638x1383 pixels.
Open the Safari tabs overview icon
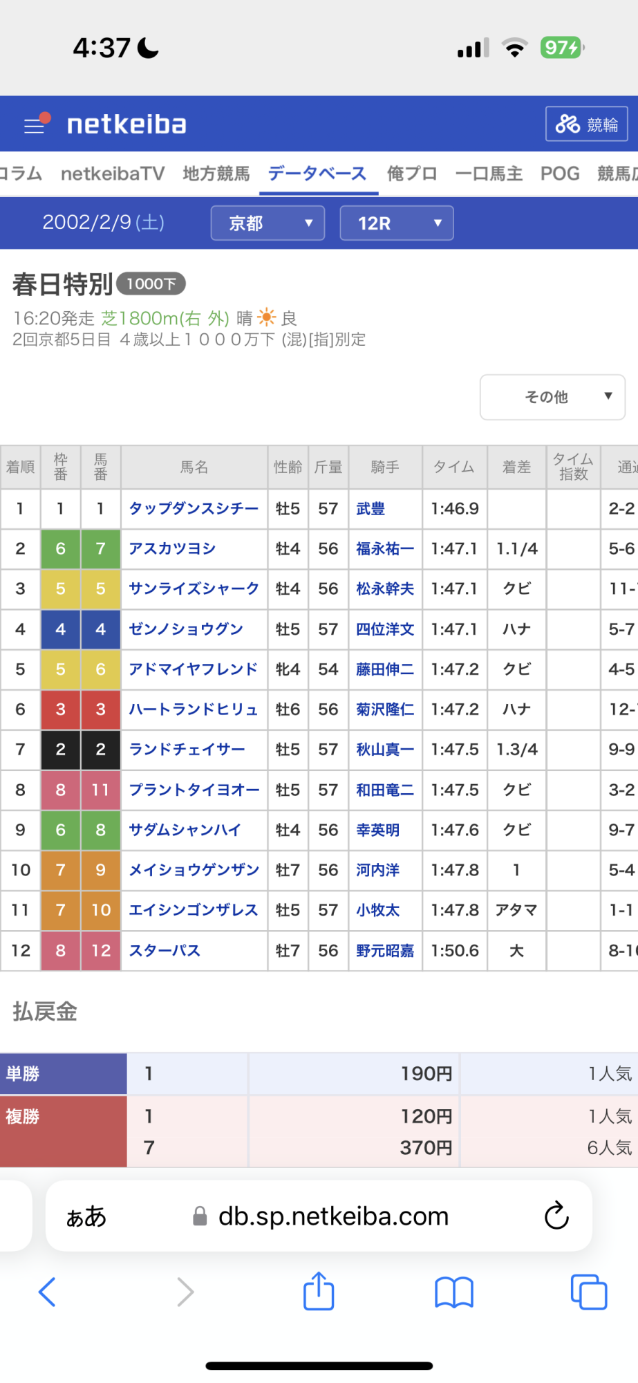[588, 1291]
